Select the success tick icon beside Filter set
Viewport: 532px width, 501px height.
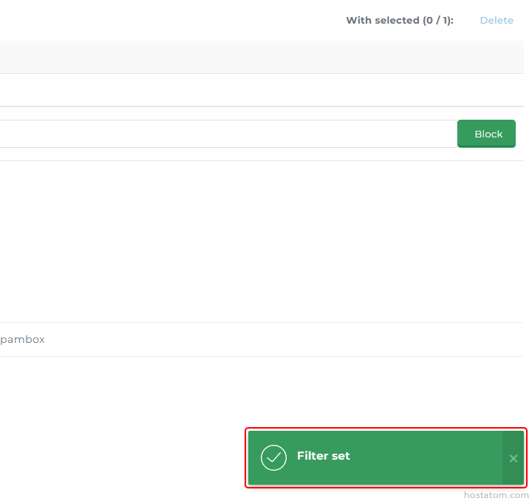click(273, 457)
